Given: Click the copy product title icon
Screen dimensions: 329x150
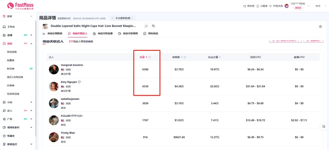Looking at the screenshot, I should pos(146,26).
